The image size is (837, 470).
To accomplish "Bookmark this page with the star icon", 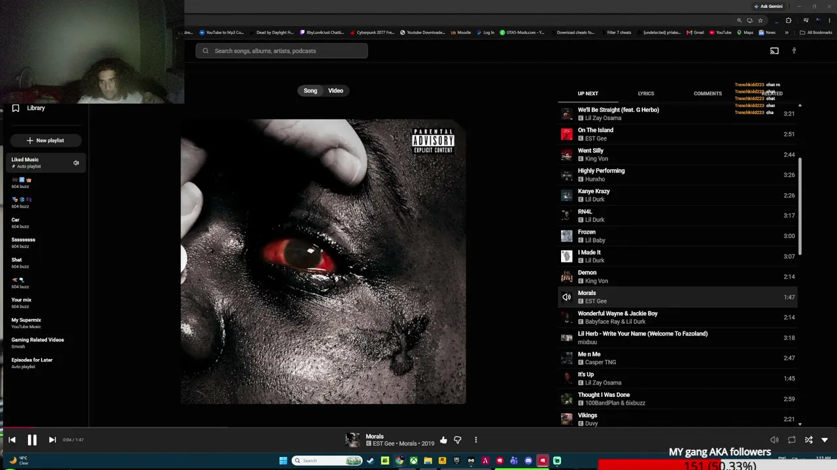I will [x=760, y=20].
